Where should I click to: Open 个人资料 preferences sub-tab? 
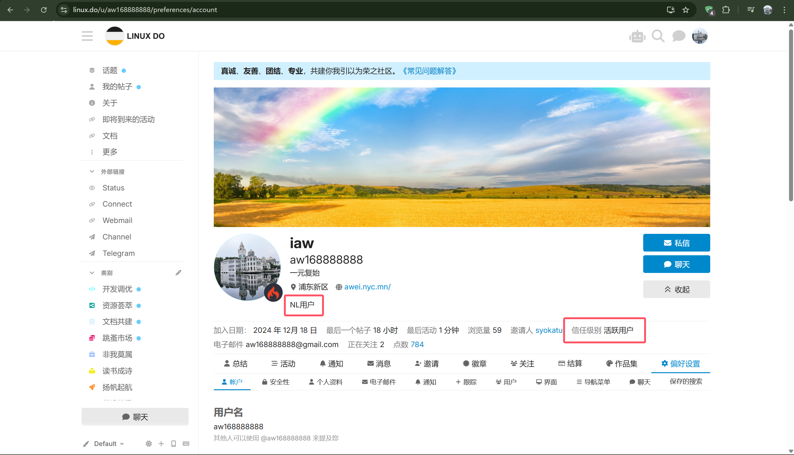[326, 382]
